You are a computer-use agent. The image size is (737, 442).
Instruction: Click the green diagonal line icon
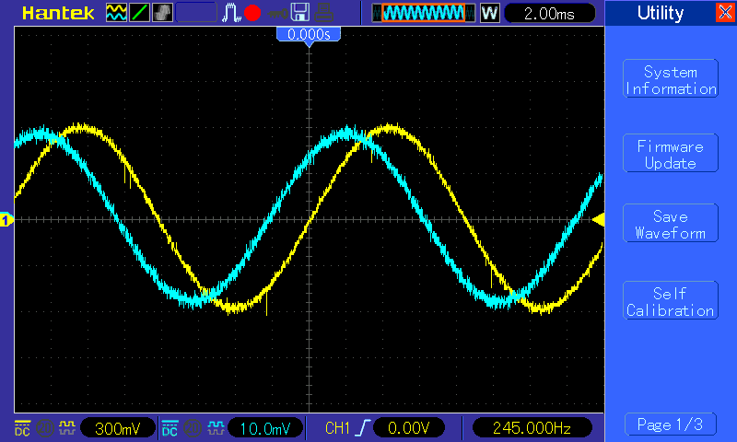pos(139,13)
